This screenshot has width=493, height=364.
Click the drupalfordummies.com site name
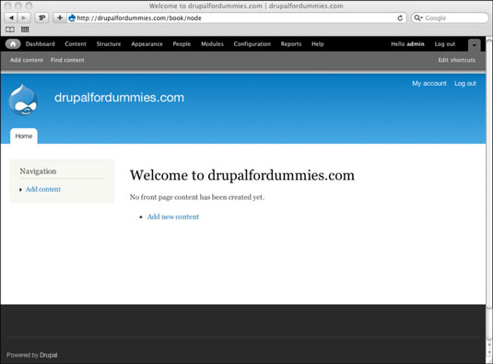pyautogui.click(x=119, y=98)
